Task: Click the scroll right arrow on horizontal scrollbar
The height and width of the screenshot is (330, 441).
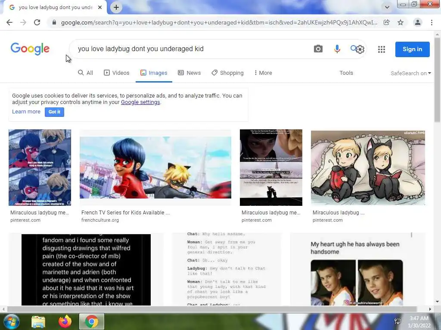Action: (430, 309)
